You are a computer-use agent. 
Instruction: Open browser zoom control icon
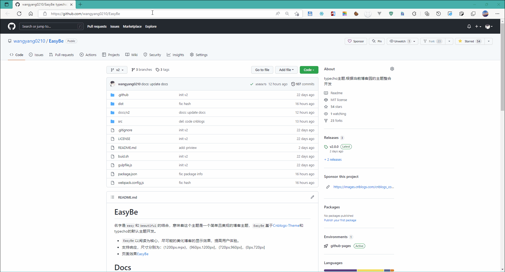(x=287, y=14)
